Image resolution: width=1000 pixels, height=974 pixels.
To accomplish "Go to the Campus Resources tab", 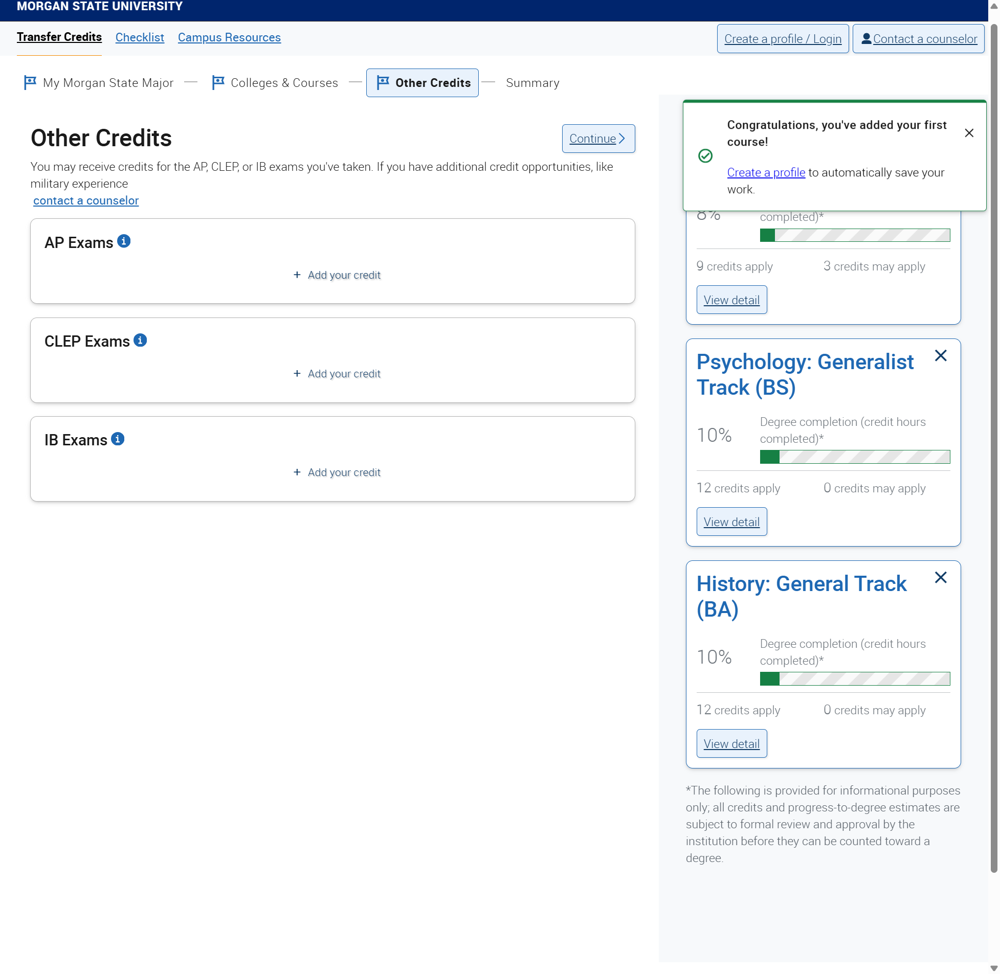I will pyautogui.click(x=229, y=37).
